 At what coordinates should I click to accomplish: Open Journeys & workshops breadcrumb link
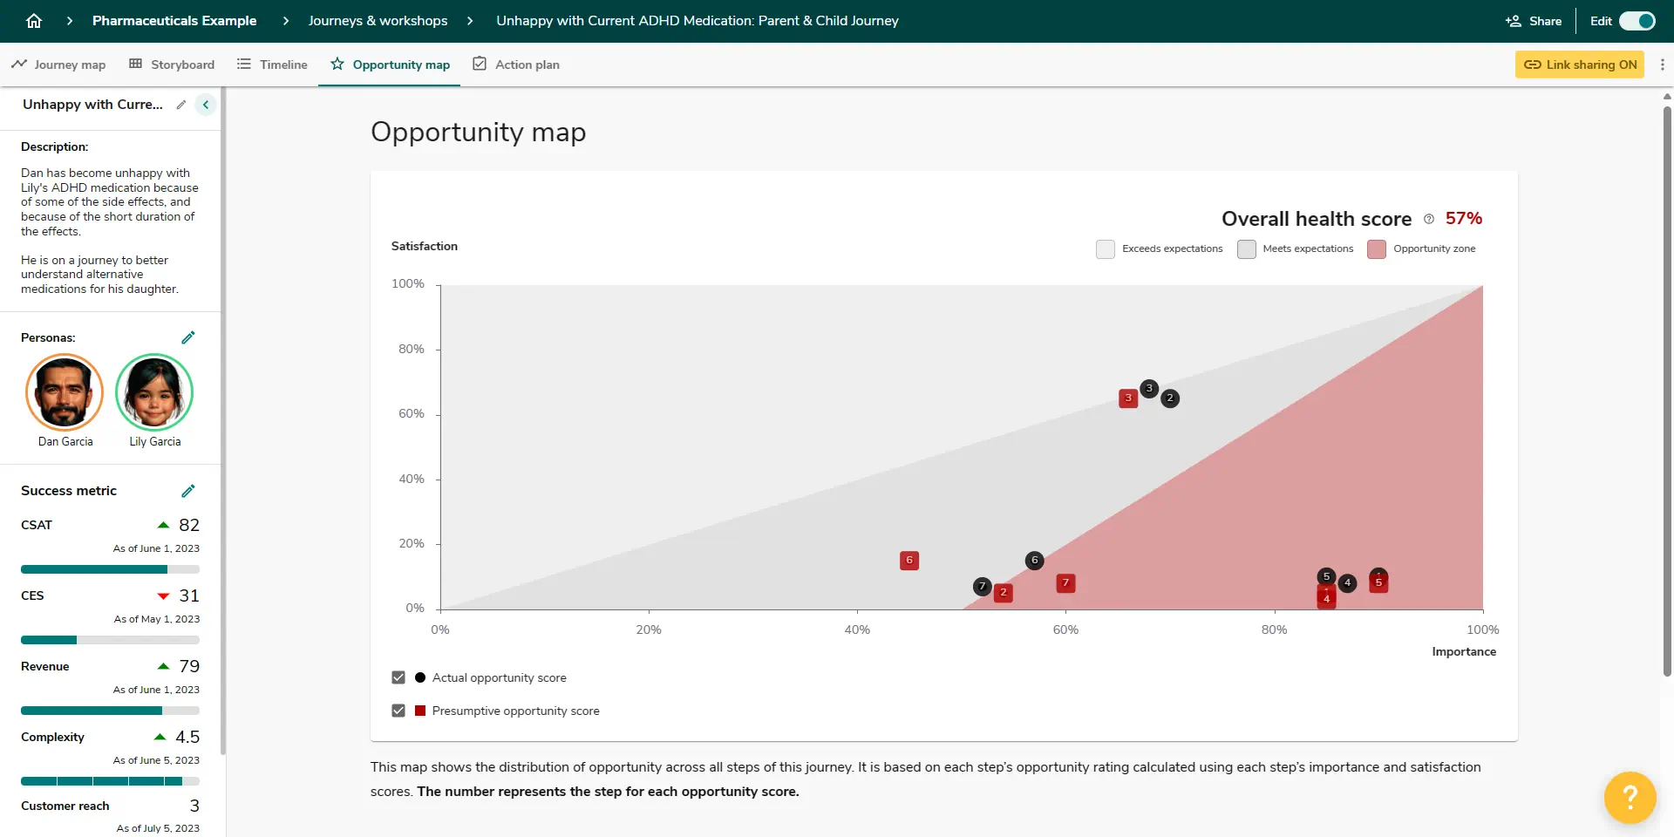[377, 20]
